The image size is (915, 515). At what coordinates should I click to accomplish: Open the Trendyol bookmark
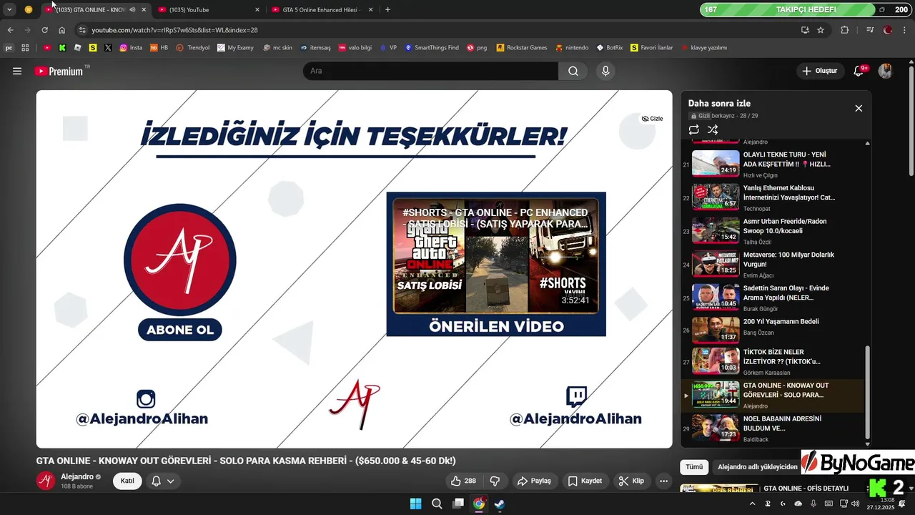193,48
